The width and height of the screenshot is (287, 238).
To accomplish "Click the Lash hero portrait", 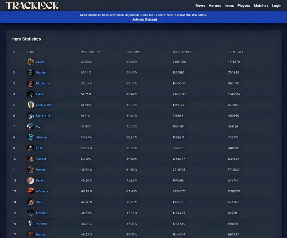I will click(x=31, y=148).
